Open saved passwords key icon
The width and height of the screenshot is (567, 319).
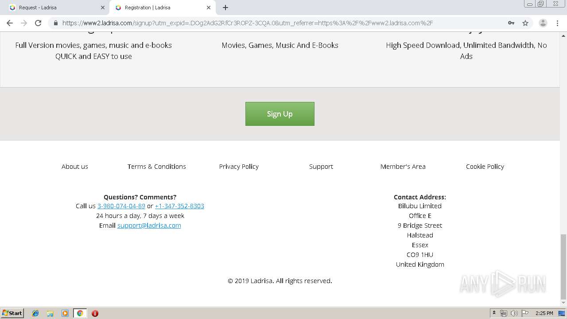(511, 23)
